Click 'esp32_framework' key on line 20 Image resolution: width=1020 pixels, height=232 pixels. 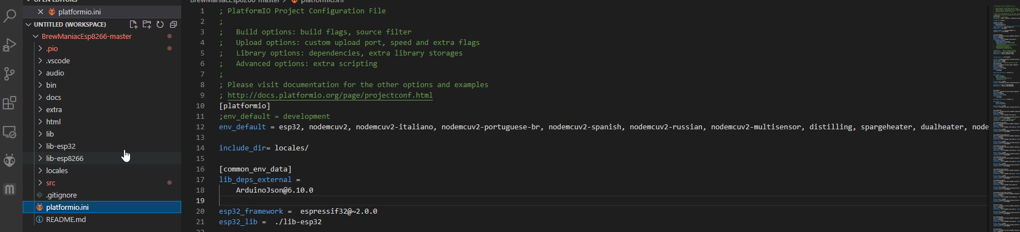(x=251, y=211)
